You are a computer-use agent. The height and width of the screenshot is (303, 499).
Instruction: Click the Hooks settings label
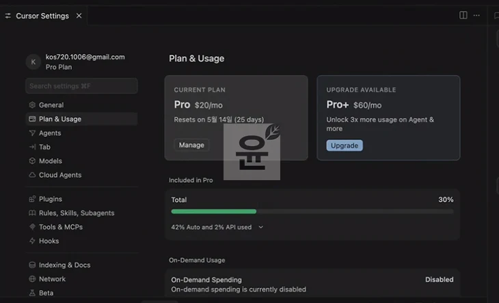click(x=49, y=241)
